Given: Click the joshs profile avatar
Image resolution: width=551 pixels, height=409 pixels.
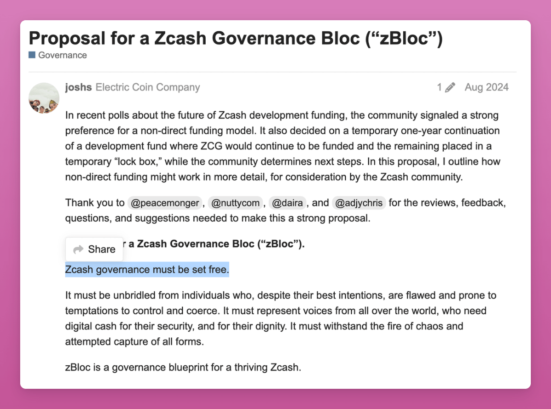Looking at the screenshot, I should pos(44,98).
